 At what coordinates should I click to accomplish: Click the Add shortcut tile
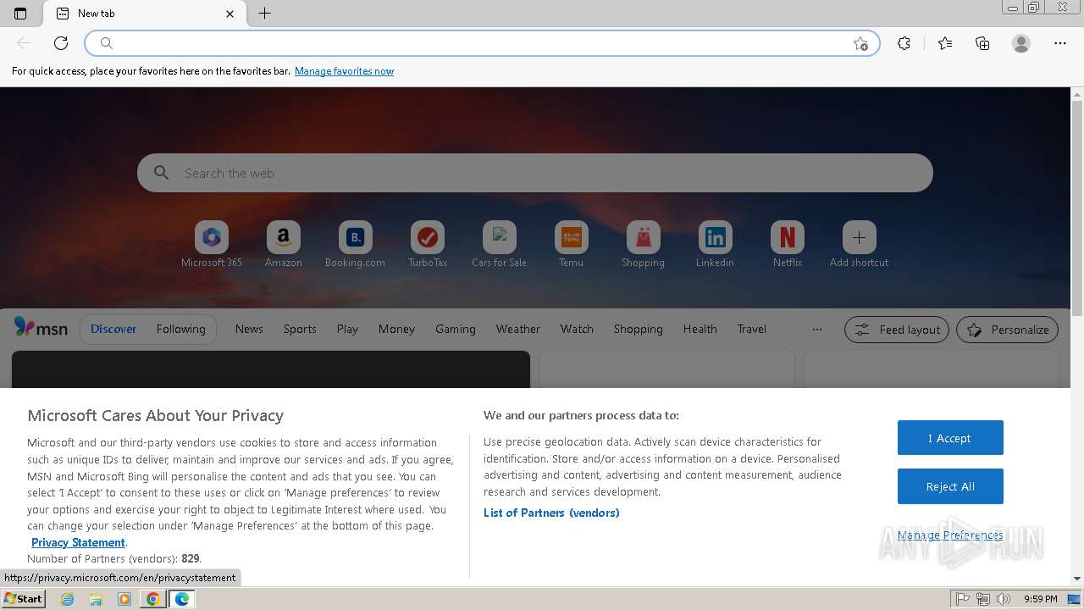click(x=860, y=244)
